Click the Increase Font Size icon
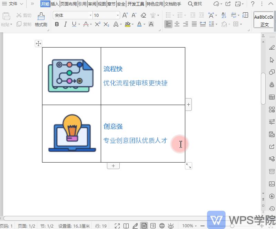276x229 pixels. [125, 15]
